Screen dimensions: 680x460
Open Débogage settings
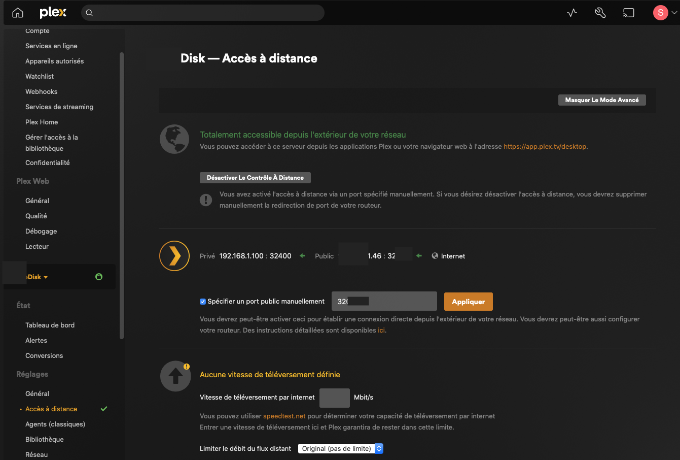[41, 231]
